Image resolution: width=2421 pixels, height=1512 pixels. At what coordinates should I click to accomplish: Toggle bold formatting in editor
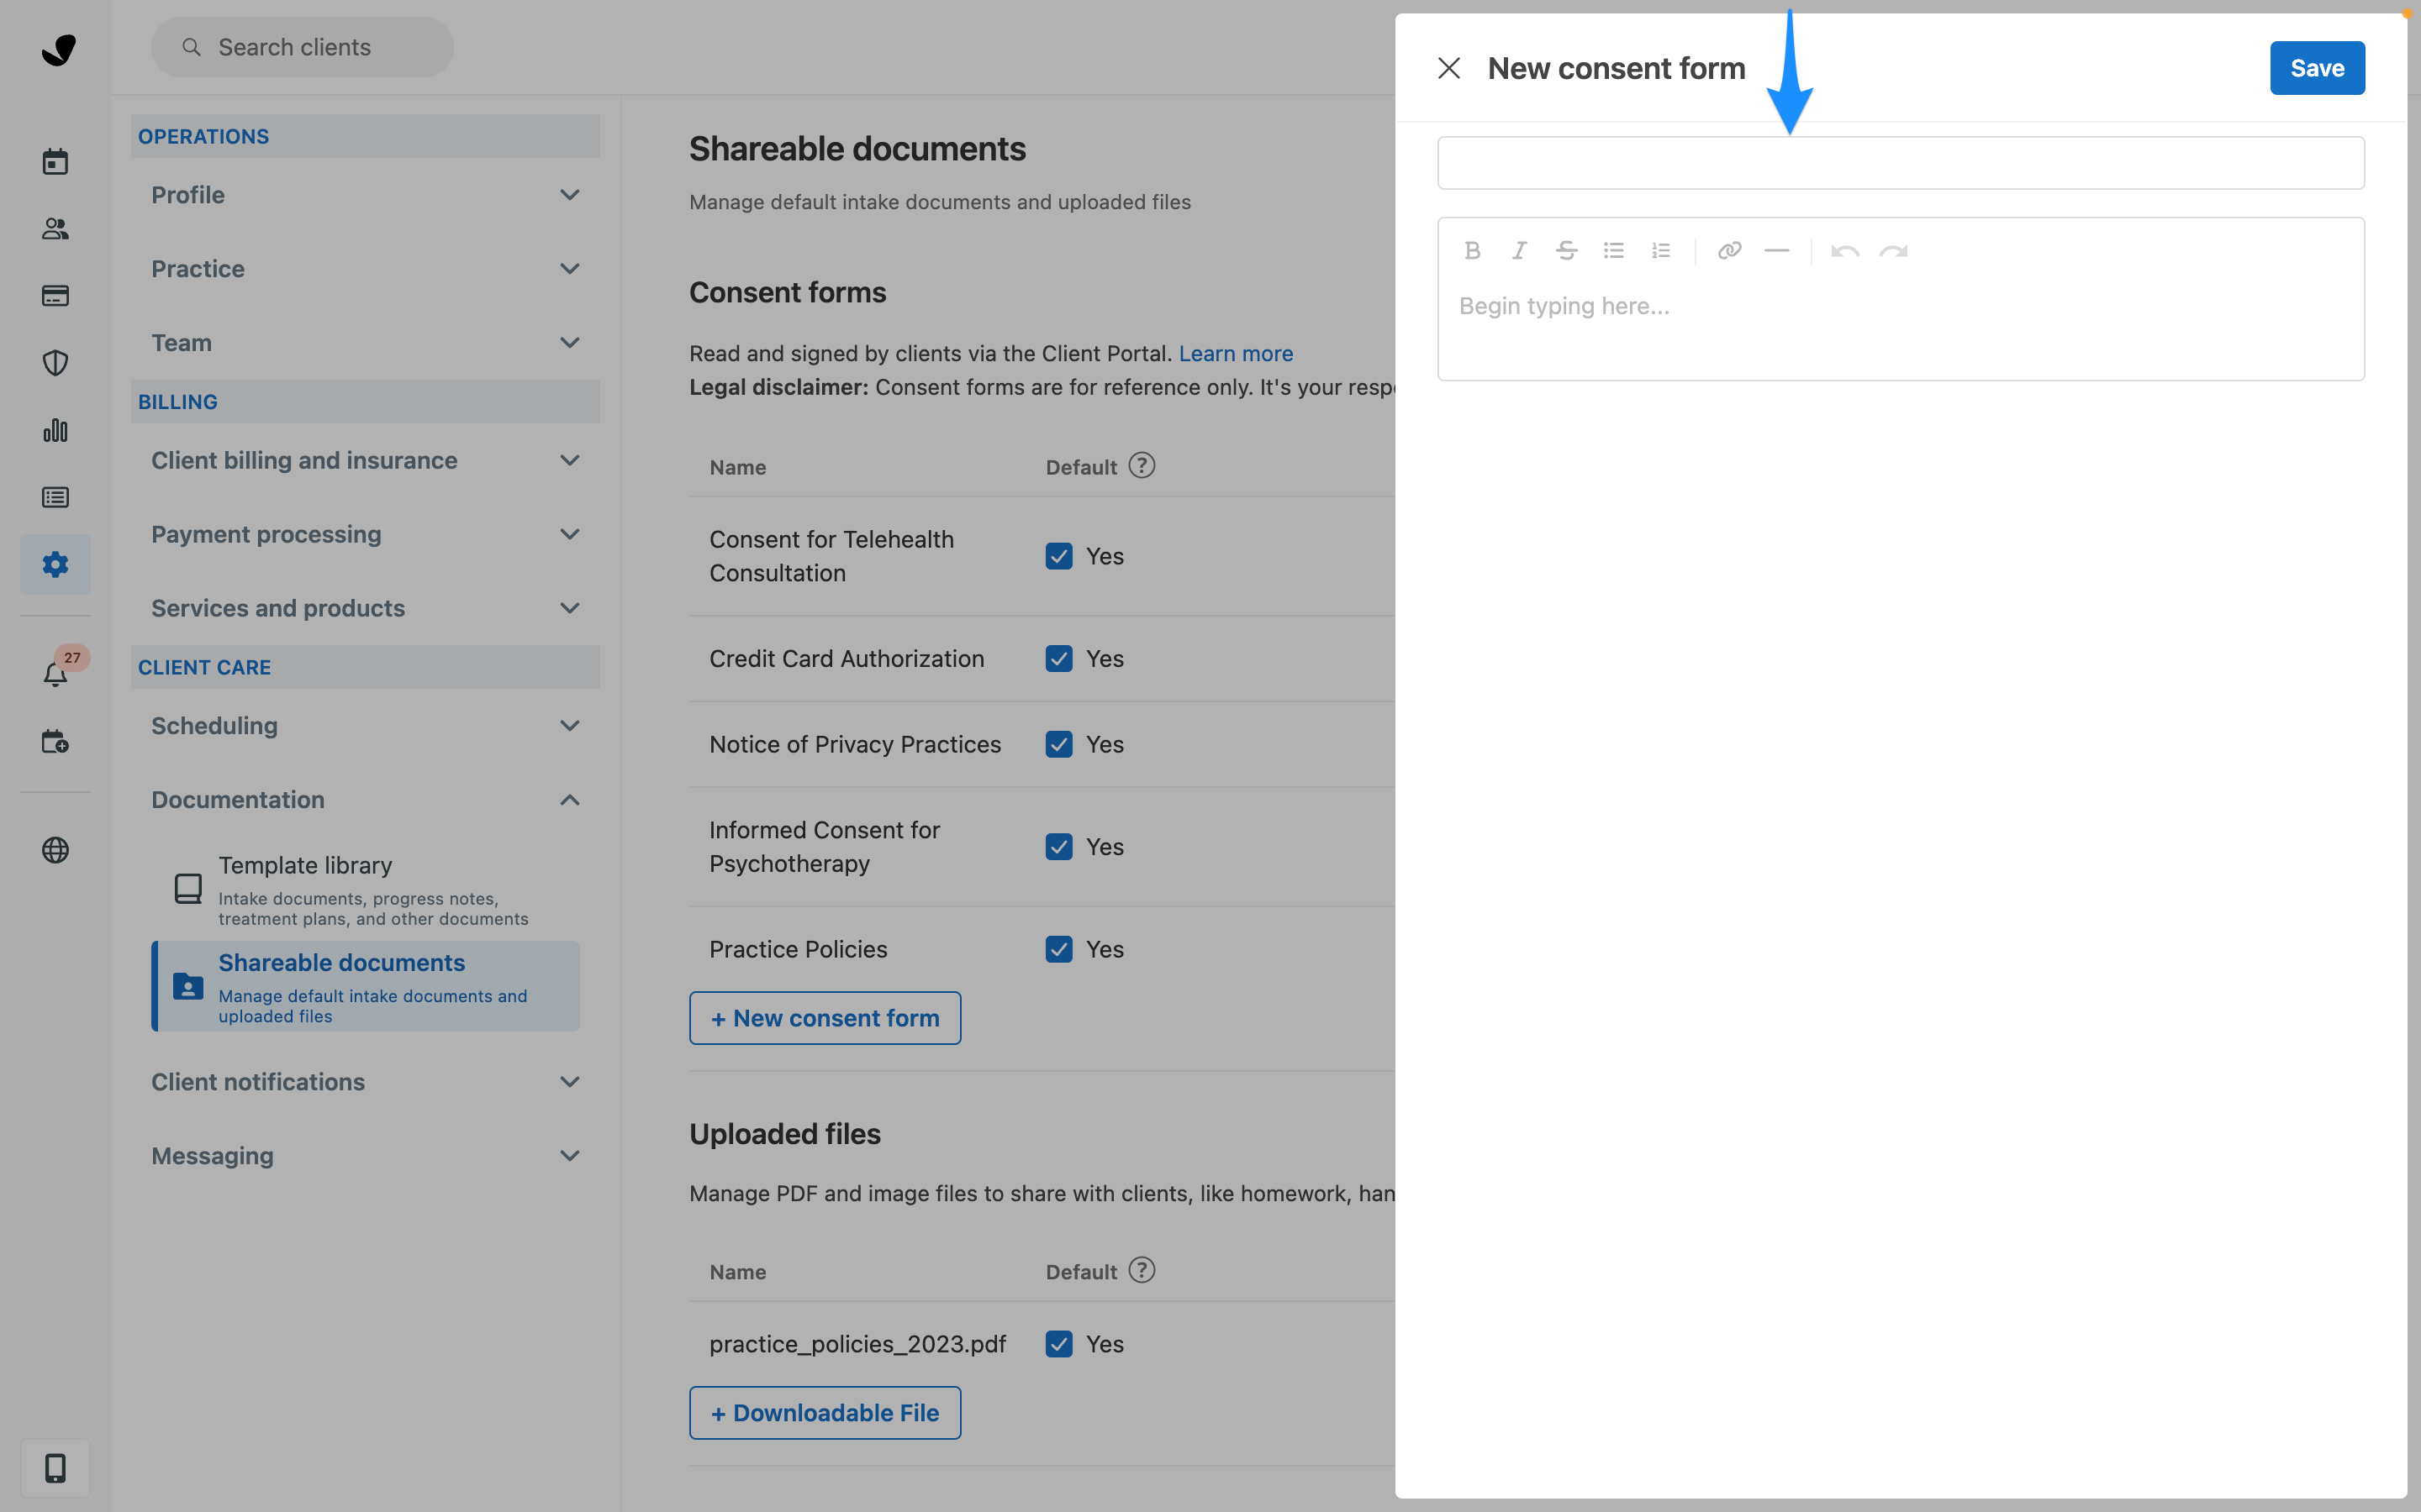pyautogui.click(x=1472, y=251)
